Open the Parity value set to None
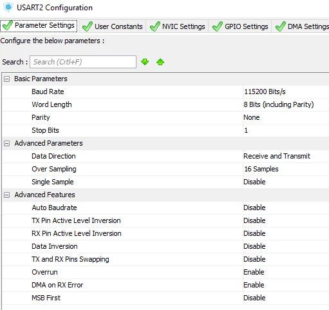The width and height of the screenshot is (329, 310). point(286,117)
